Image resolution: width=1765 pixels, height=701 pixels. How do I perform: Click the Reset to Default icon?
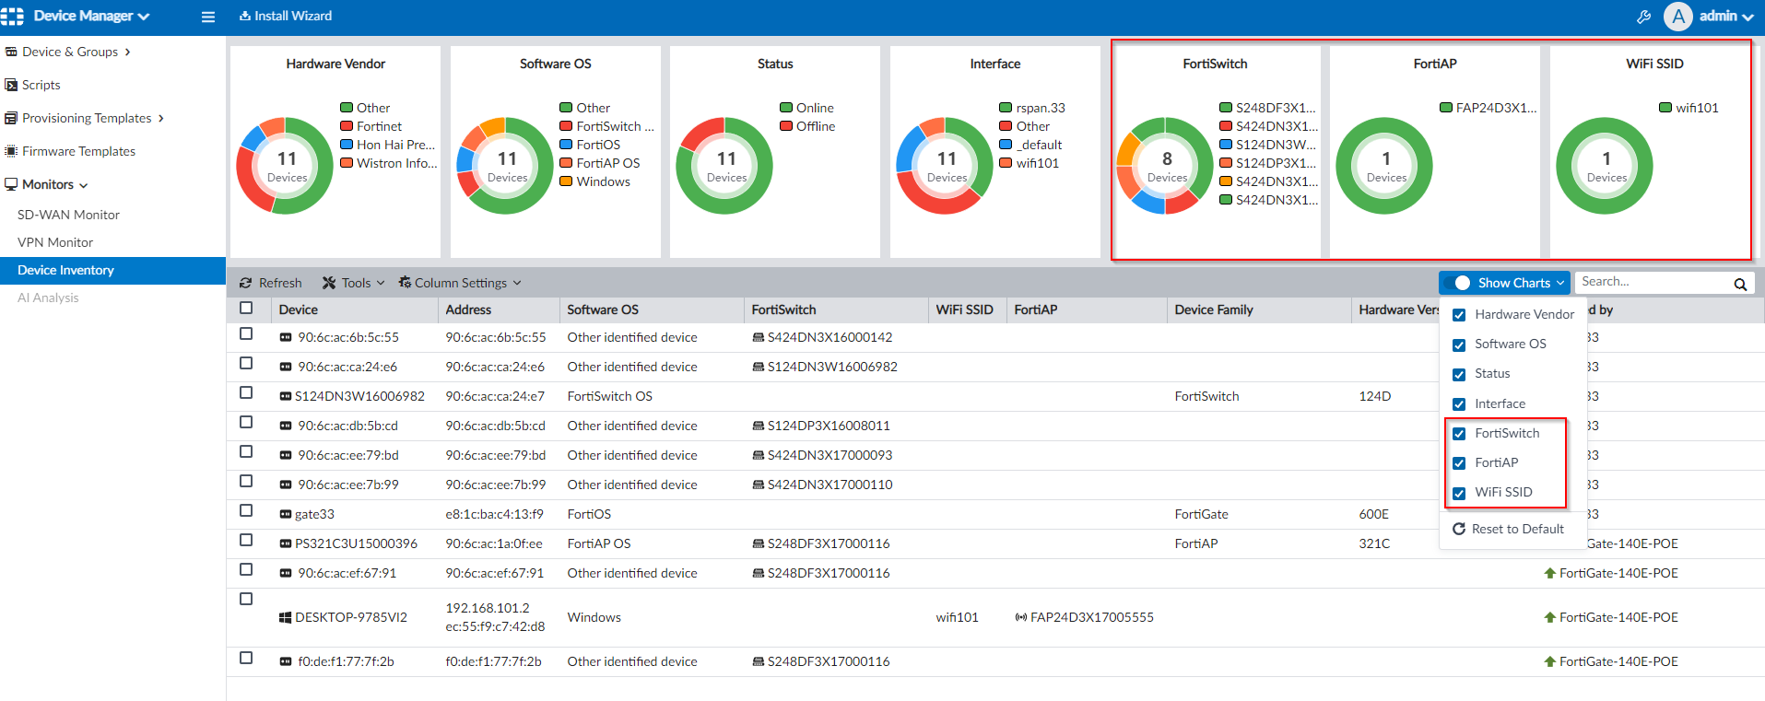click(x=1459, y=530)
